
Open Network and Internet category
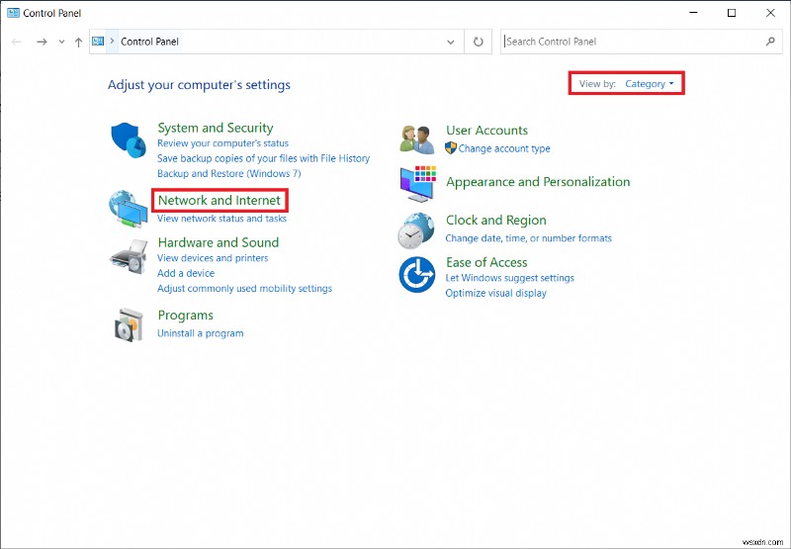(x=220, y=201)
